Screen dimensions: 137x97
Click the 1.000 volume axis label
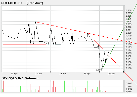129,89
